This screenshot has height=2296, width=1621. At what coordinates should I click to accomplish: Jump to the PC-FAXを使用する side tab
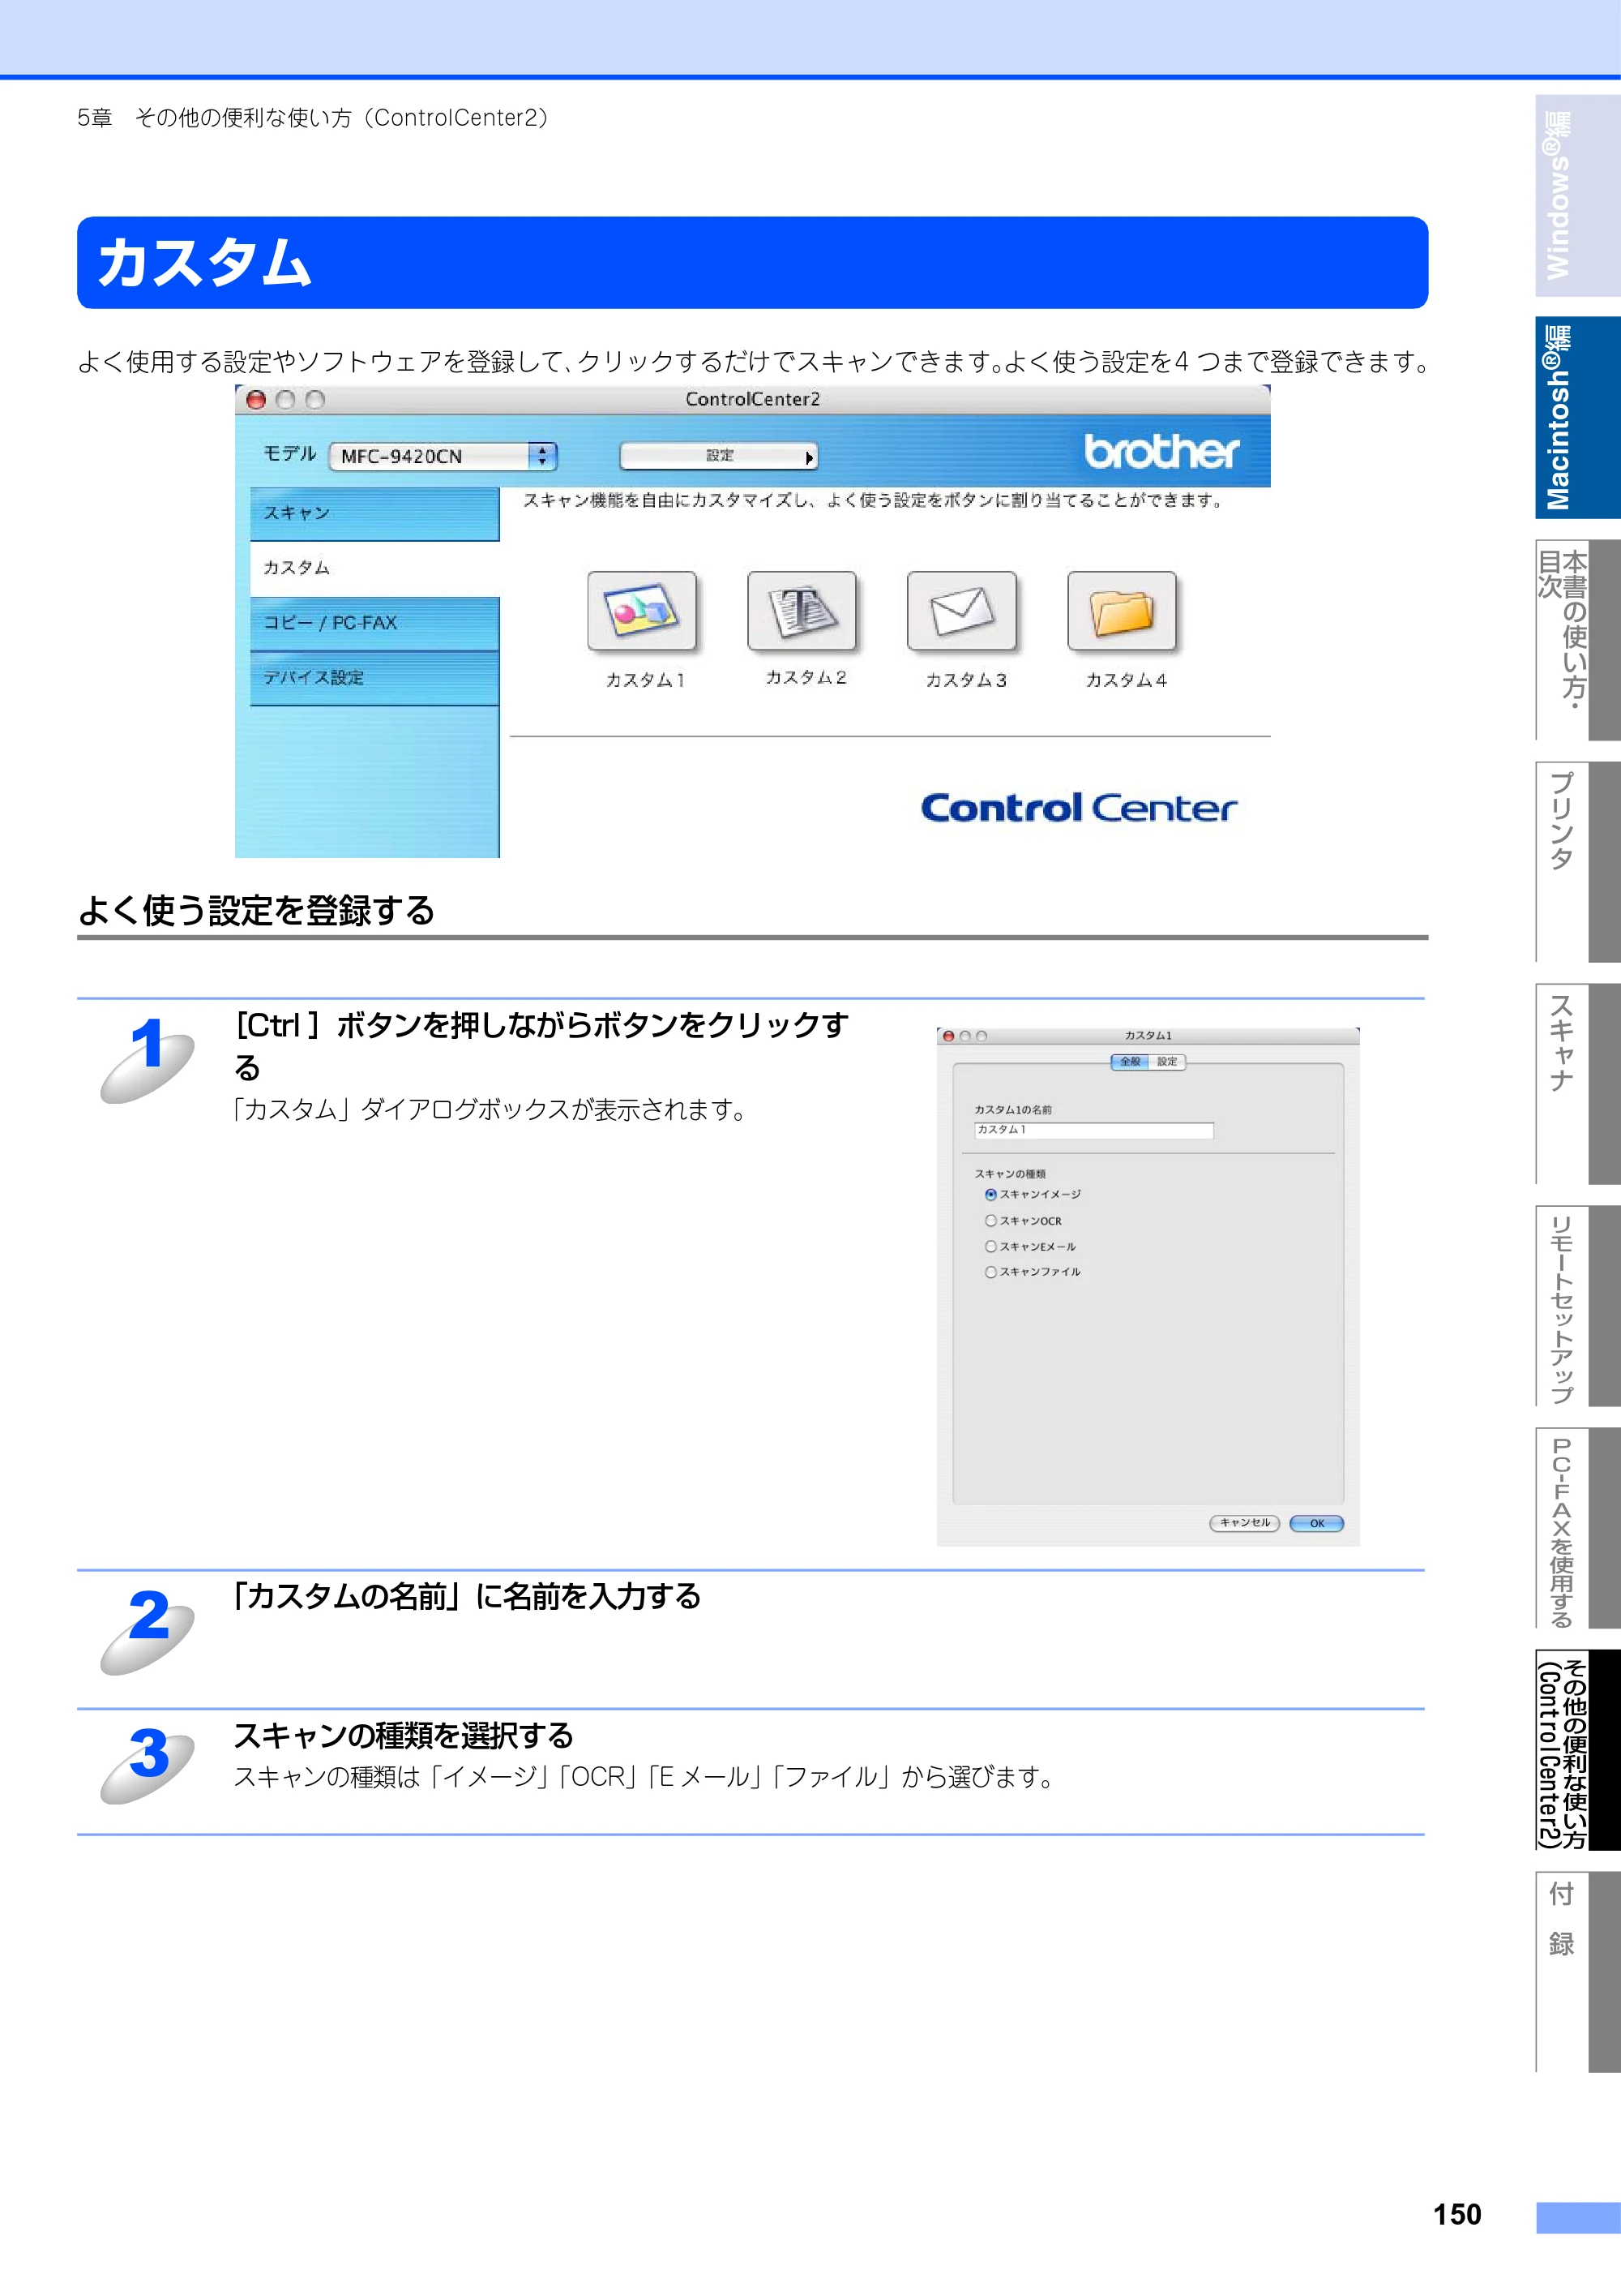point(1577,1528)
